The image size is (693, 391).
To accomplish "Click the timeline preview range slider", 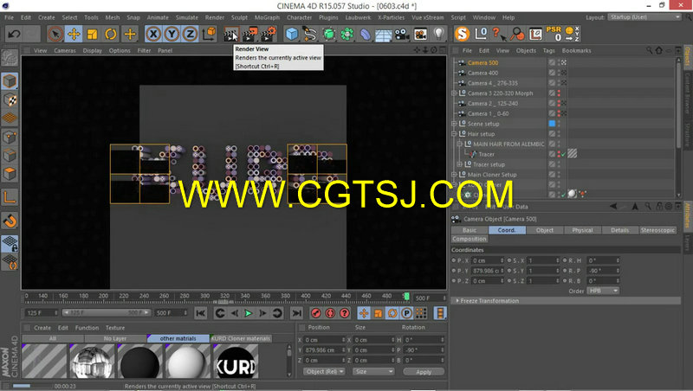I will pyautogui.click(x=106, y=313).
